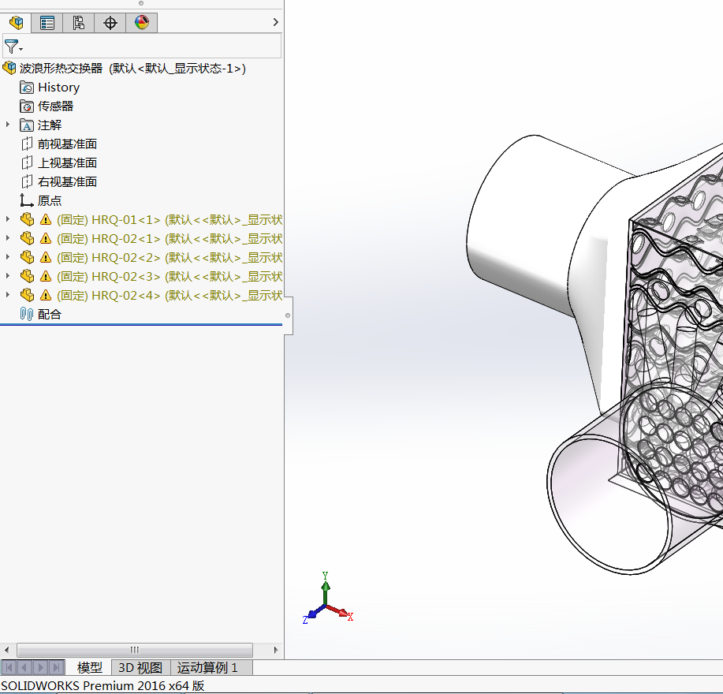The height and width of the screenshot is (694, 723).
Task: Select the 配合 mates folder
Action: click(49, 315)
